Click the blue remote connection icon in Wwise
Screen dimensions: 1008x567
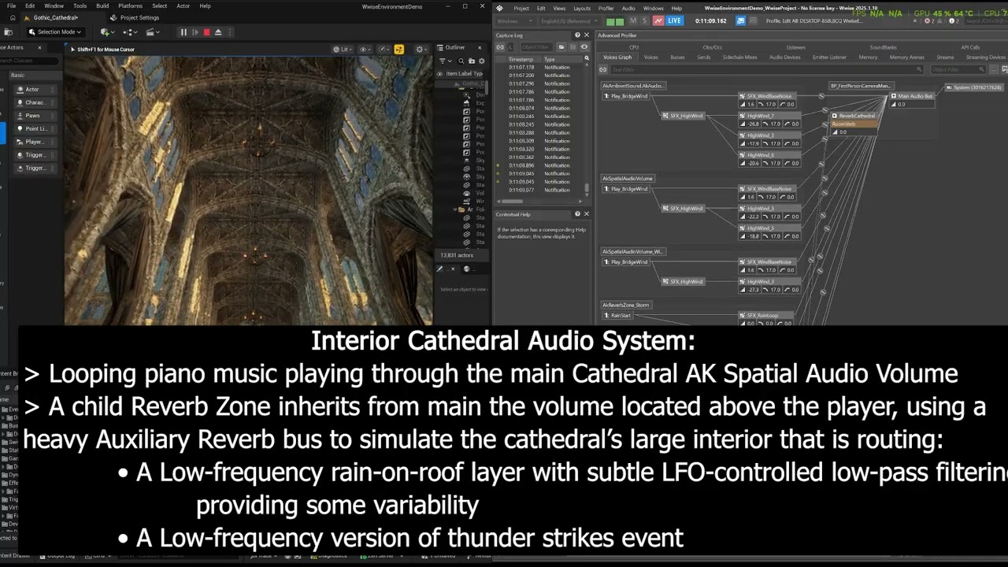coord(740,20)
